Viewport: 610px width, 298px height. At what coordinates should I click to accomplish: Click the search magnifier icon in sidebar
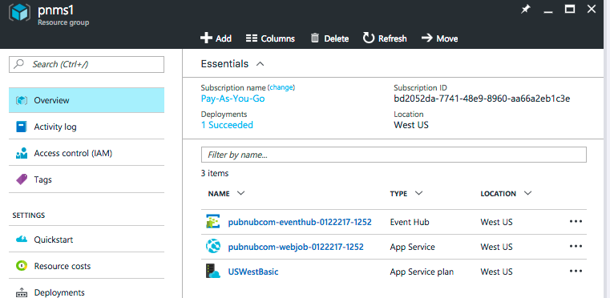coord(18,64)
